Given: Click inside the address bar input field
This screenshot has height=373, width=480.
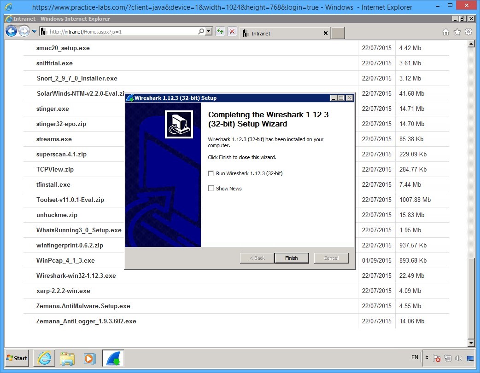Looking at the screenshot, I should pos(115,31).
